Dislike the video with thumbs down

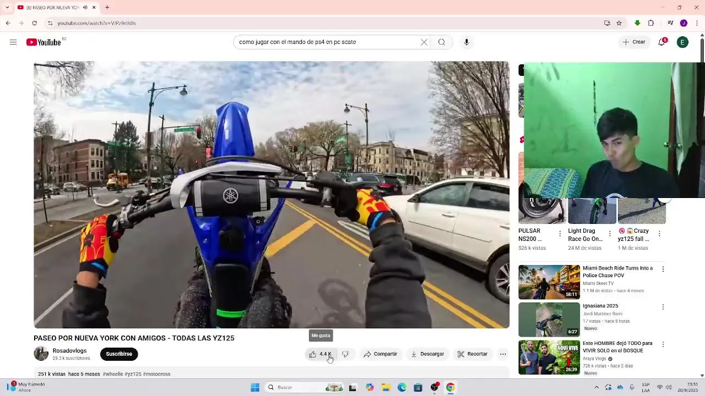click(345, 354)
